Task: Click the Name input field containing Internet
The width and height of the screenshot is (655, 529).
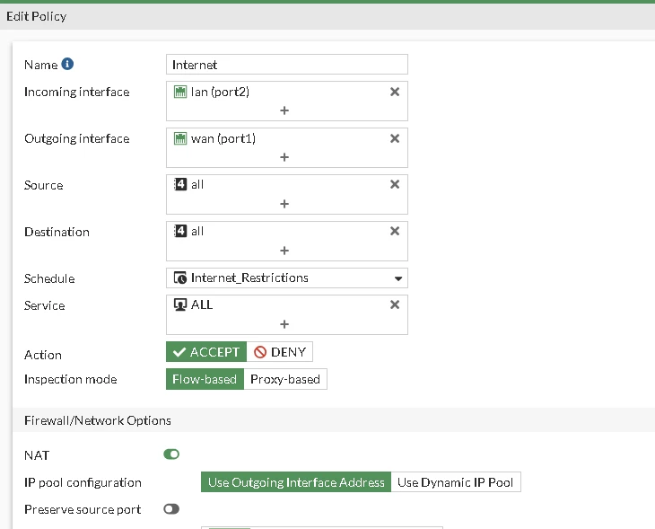Action: click(x=287, y=65)
